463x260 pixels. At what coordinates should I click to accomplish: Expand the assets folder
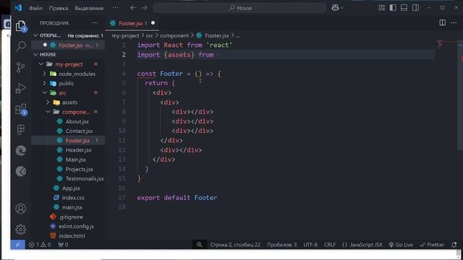click(48, 103)
